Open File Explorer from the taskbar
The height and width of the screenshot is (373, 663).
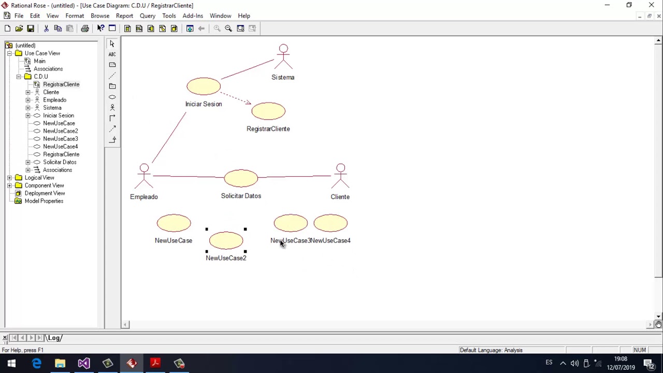[60, 363]
